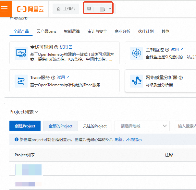Open the orange hamburger navigation menu
The width and height of the screenshot is (196, 190).
pos(6,9)
